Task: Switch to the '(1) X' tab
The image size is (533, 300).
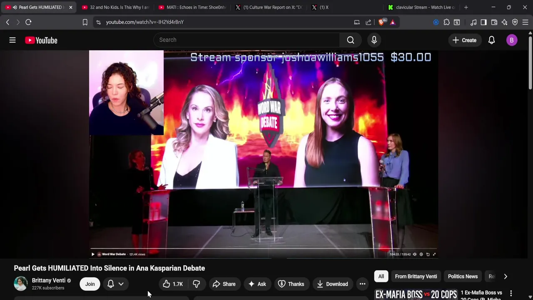Action: (345, 7)
